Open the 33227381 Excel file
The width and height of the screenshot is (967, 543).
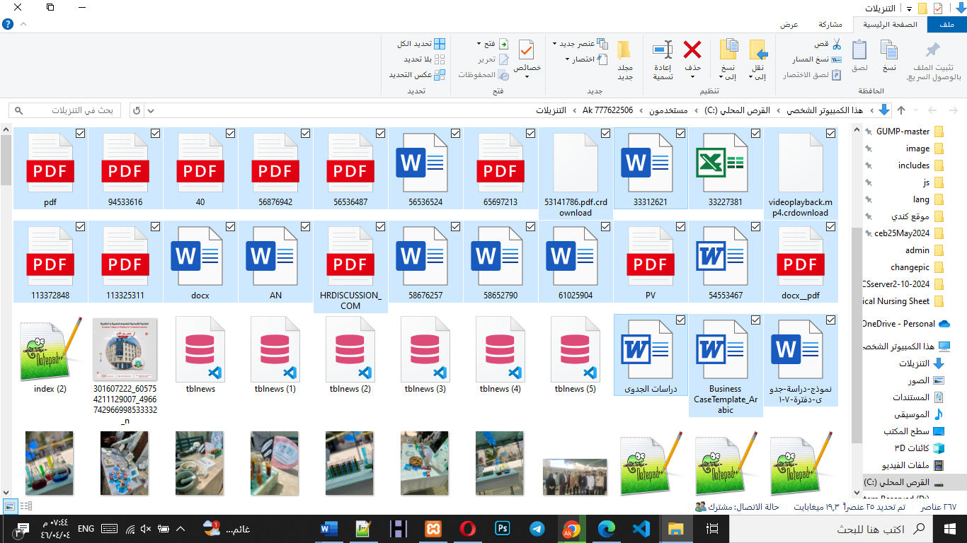(726, 168)
